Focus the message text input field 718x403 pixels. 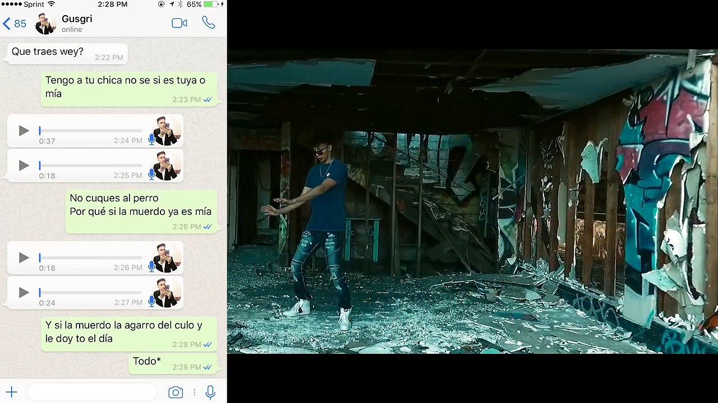[x=92, y=392]
